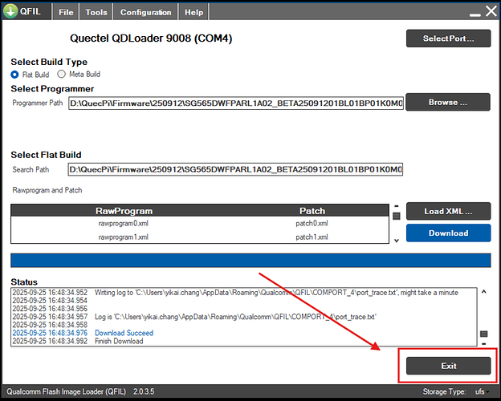
Task: Select the Flat Build radio button
Action: click(x=14, y=75)
